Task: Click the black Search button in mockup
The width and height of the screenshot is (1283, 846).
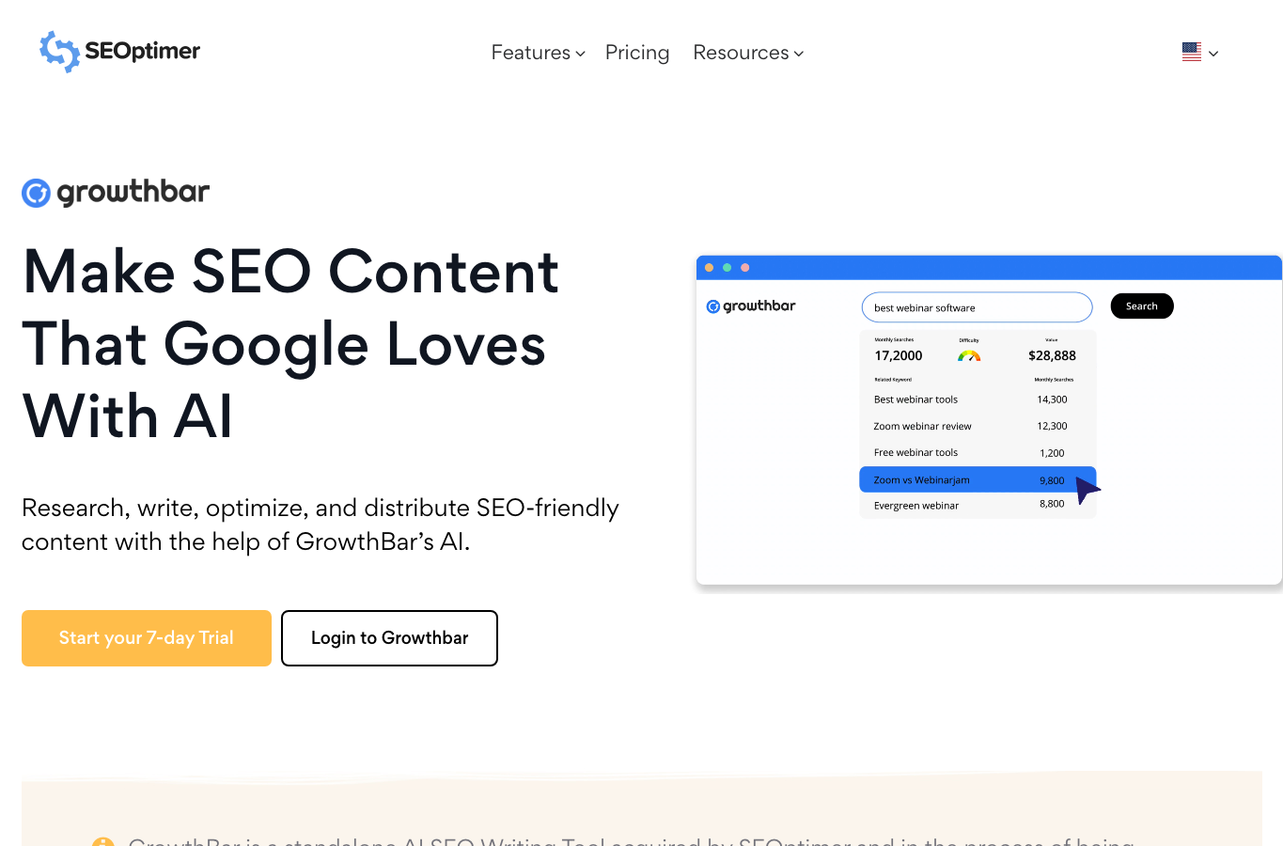Action: coord(1142,306)
